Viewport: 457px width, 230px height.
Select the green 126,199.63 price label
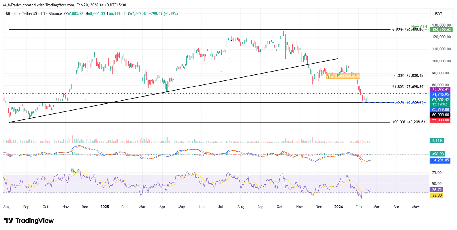pyautogui.click(x=441, y=30)
